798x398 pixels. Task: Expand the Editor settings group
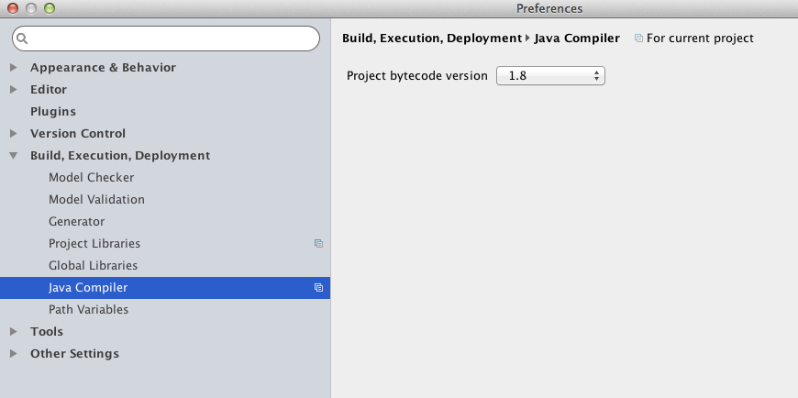pos(14,90)
